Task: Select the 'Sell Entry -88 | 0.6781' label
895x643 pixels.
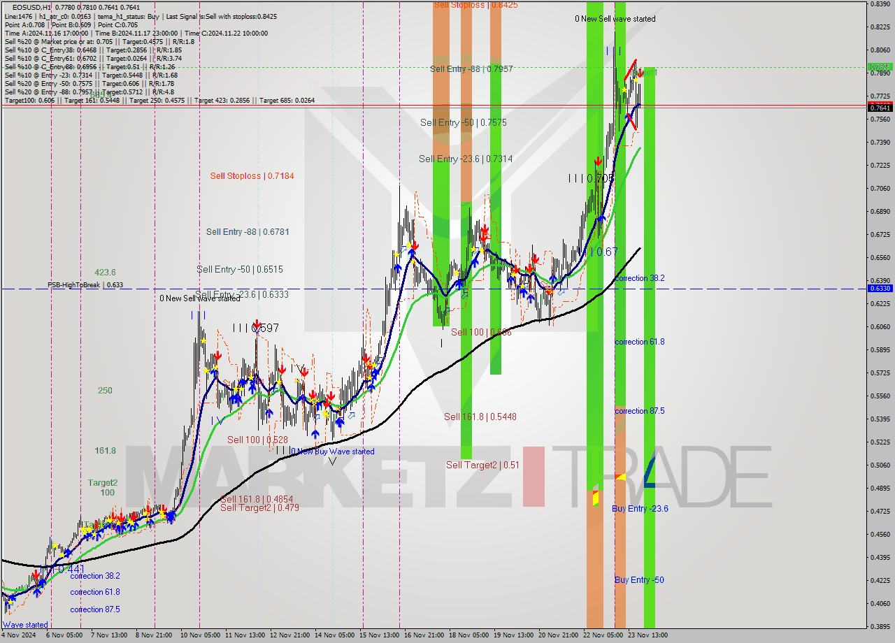Action: (248, 231)
